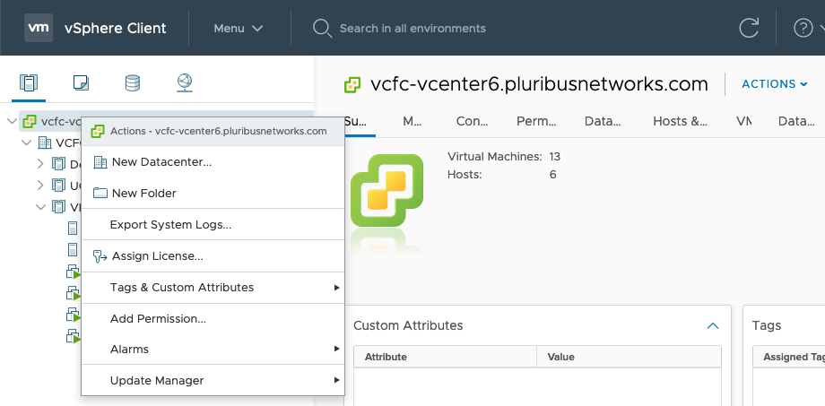Choose Add Permission... menu entry
The width and height of the screenshot is (825, 406).
pyautogui.click(x=213, y=319)
